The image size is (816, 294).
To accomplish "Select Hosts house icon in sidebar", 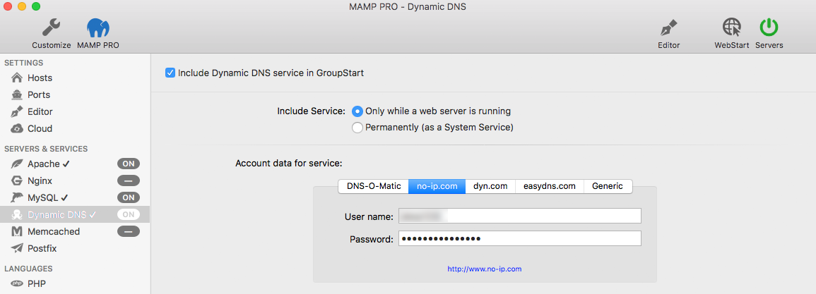I will coord(17,78).
